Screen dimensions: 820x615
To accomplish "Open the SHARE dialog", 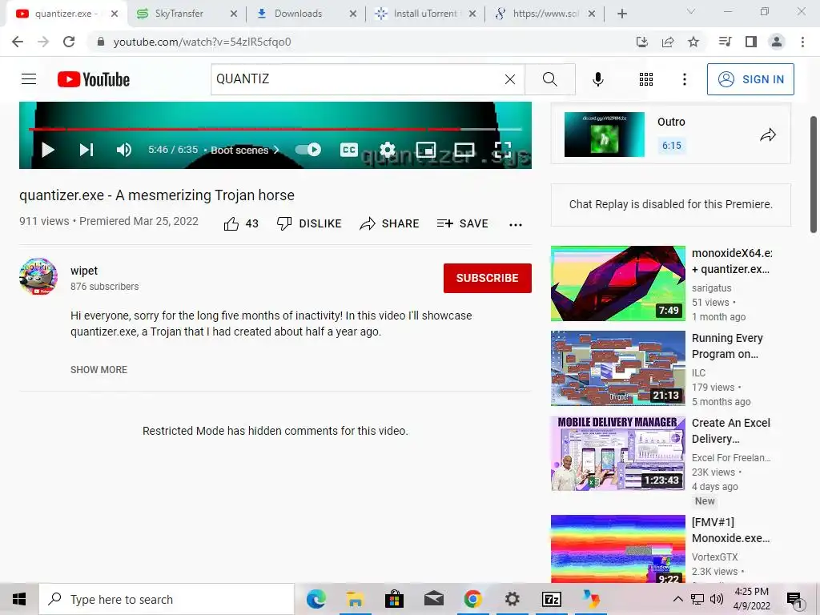I will pyautogui.click(x=390, y=224).
